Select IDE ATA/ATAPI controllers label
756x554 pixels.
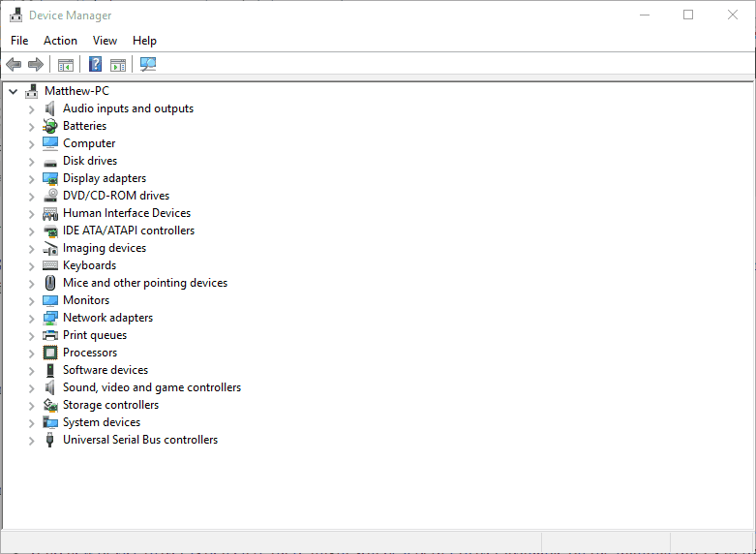pyautogui.click(x=129, y=231)
